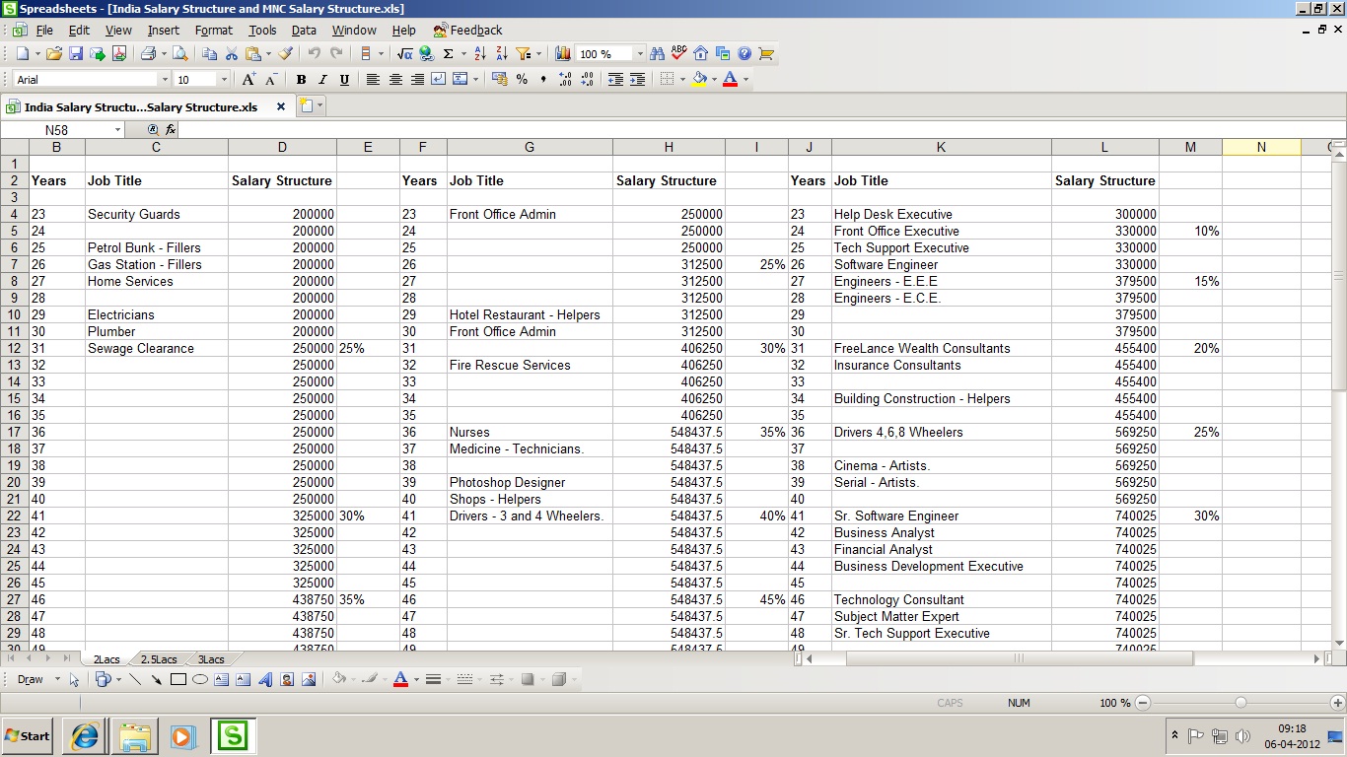Open the Data menu
This screenshot has height=757, width=1347.
click(x=304, y=31)
